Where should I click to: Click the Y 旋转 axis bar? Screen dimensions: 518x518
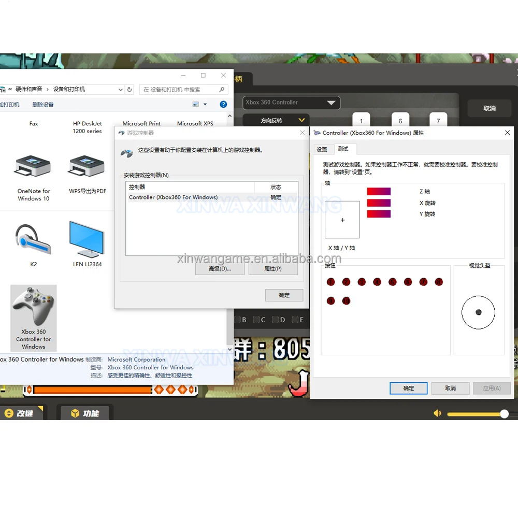379,214
